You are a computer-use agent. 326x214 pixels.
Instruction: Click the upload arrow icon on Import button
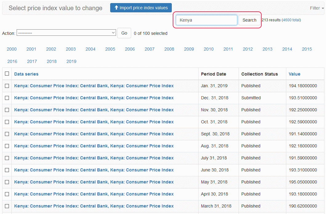[116, 8]
